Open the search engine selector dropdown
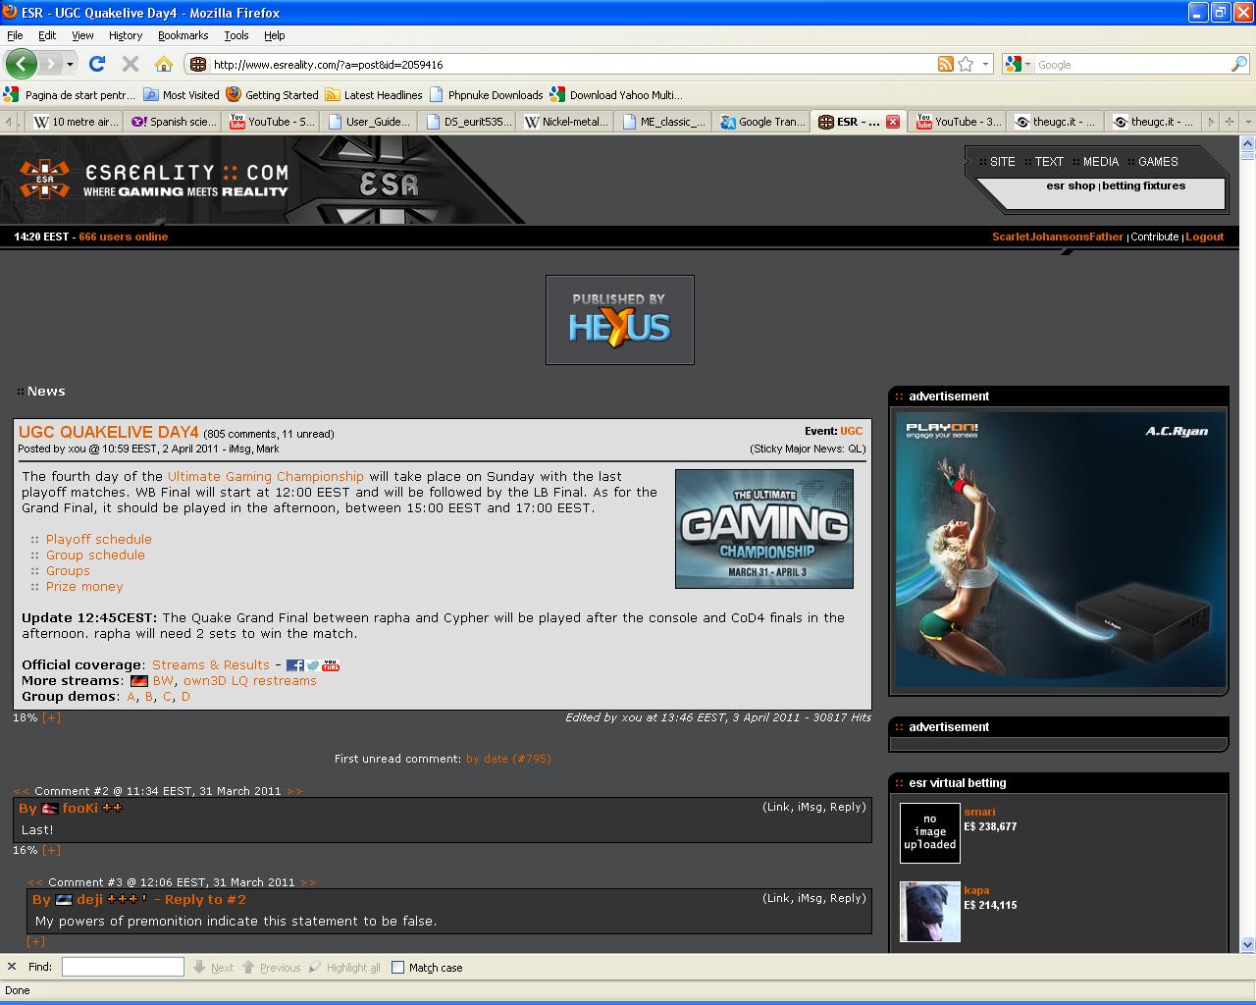 point(1019,64)
